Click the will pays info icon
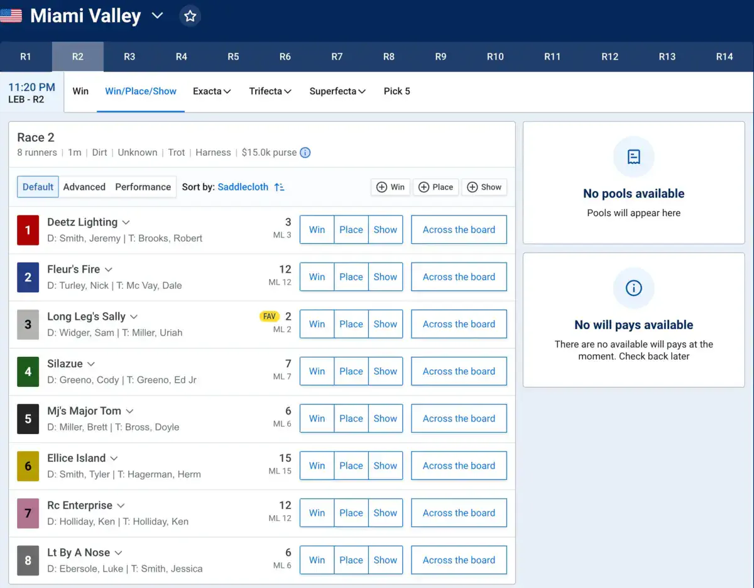The width and height of the screenshot is (754, 588). point(633,288)
